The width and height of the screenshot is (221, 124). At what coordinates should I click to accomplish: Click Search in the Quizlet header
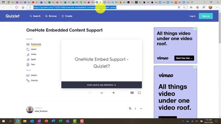tap(35, 16)
